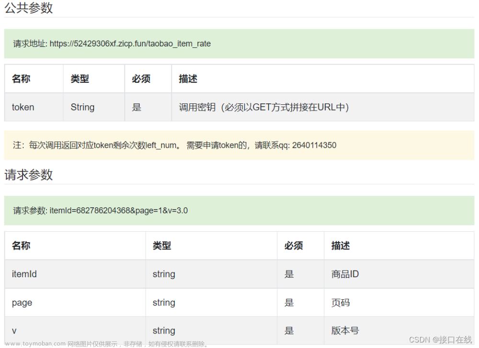This screenshot has height=348, width=479.
Task: Select the request URL https://52429306xf.zicp.fun/taobao_item_rate
Action: coord(130,44)
